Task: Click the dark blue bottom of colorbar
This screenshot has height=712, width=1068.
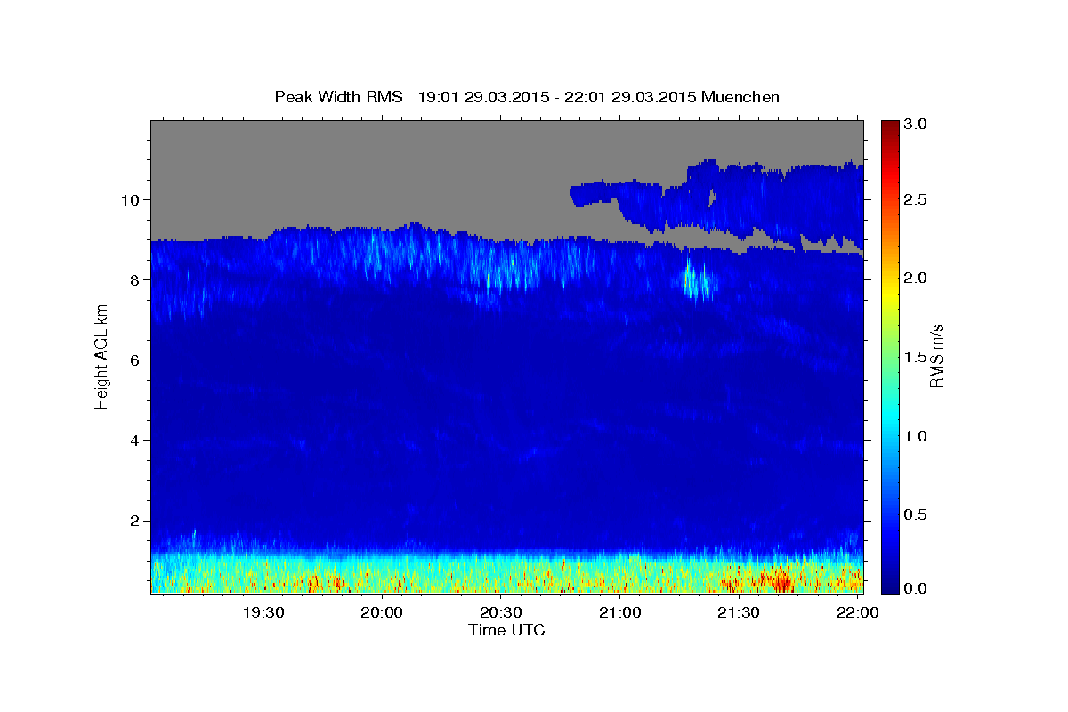Action: point(889,586)
